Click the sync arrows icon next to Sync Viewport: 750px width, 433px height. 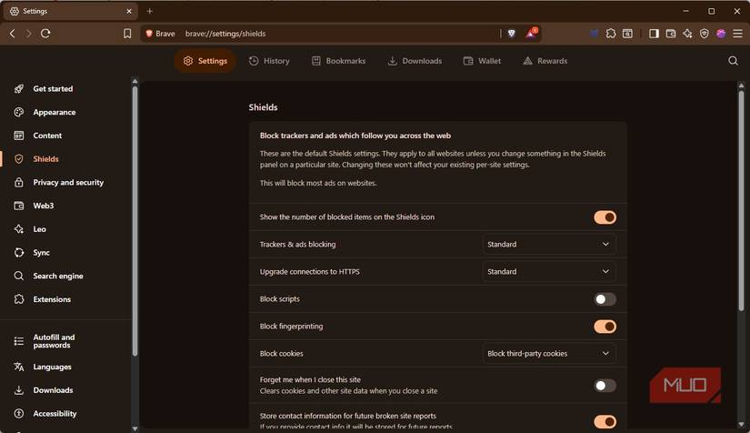(x=19, y=253)
